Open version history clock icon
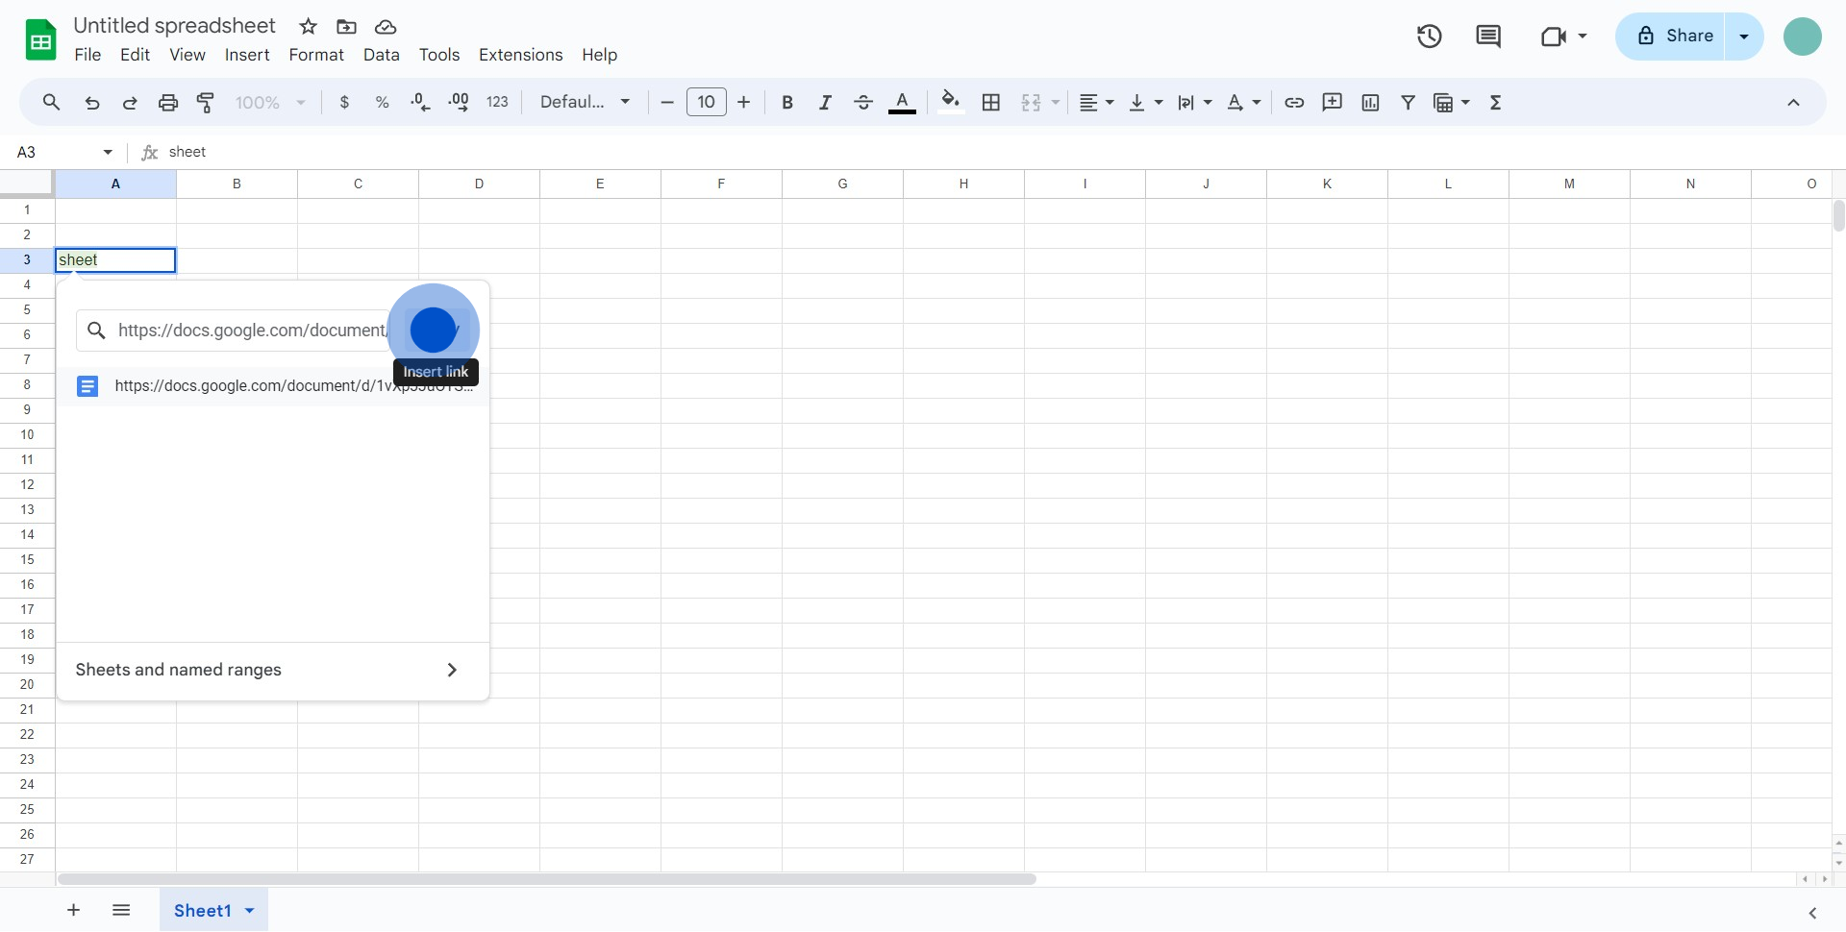1846x932 pixels. coord(1429,37)
